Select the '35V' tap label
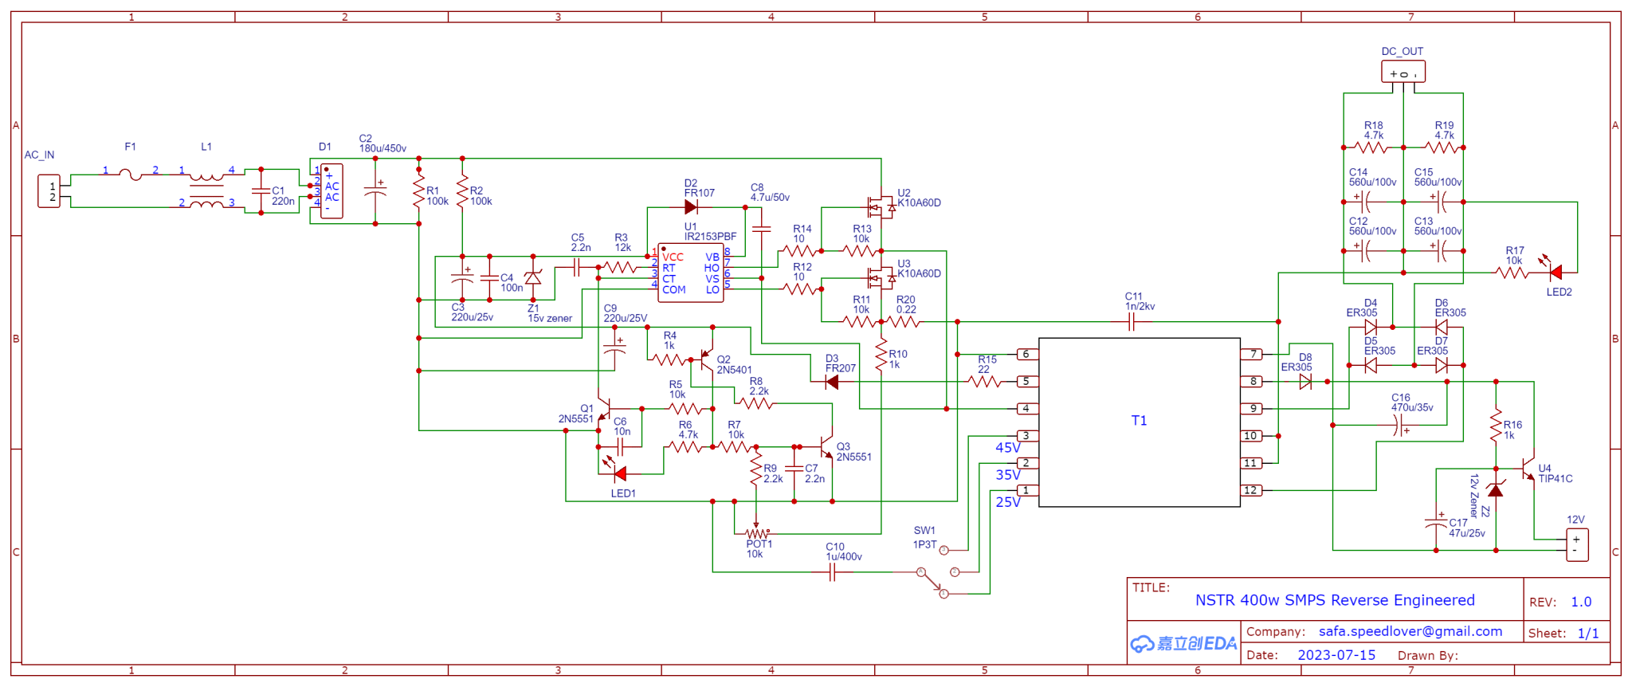 point(1008,475)
